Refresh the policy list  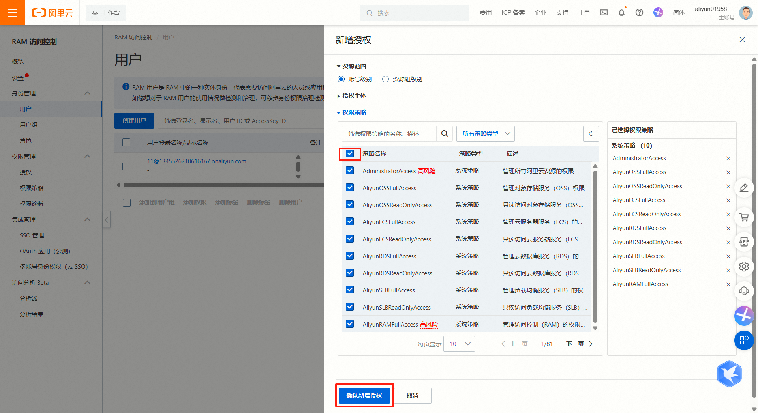click(591, 134)
